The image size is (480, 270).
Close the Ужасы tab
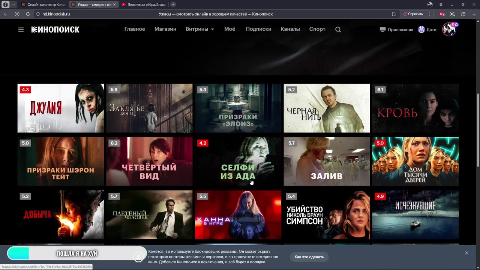click(114, 4)
